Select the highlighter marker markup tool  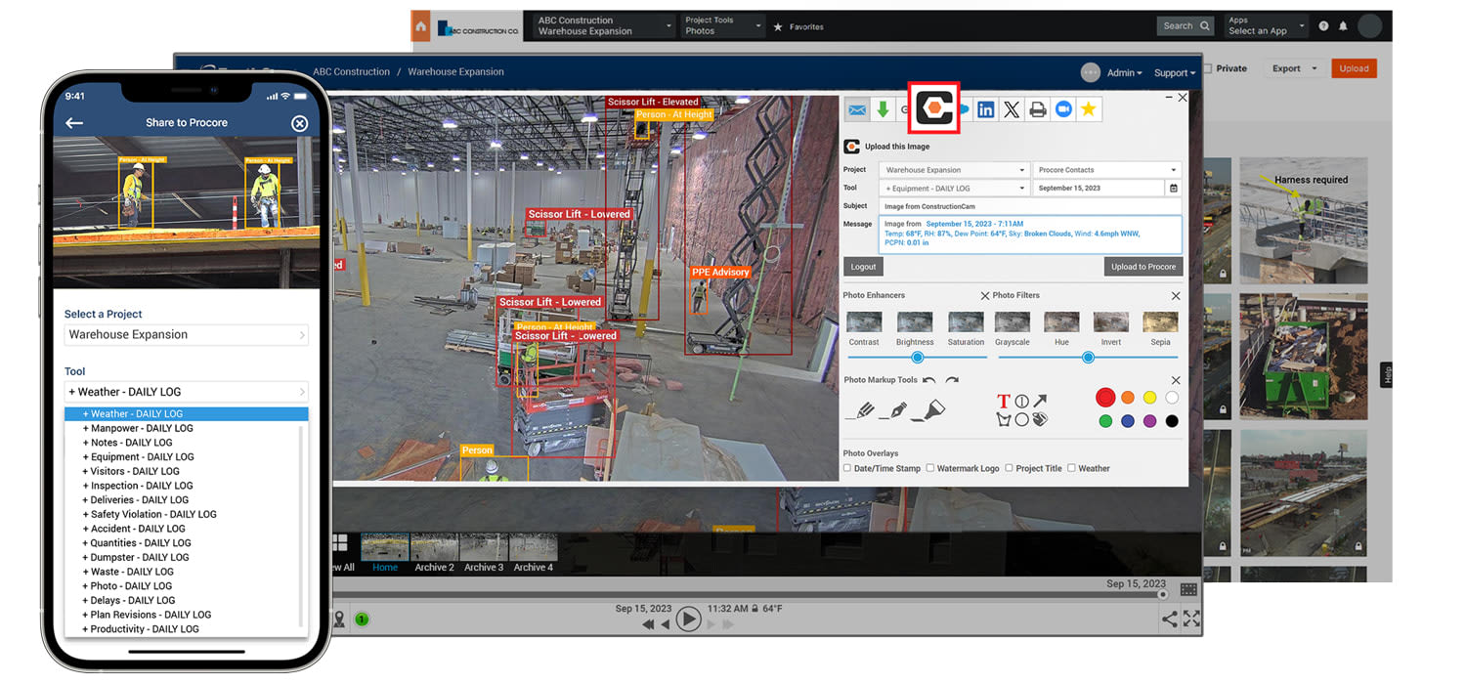pyautogui.click(x=927, y=410)
